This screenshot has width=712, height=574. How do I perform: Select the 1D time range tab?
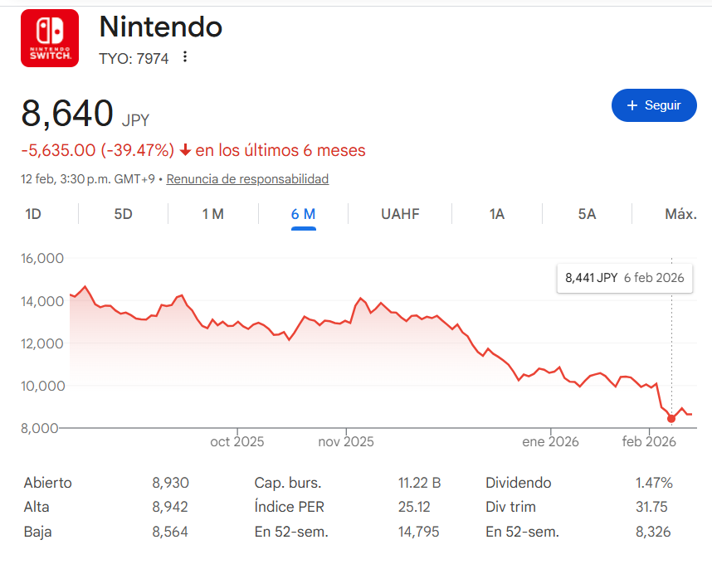click(33, 214)
